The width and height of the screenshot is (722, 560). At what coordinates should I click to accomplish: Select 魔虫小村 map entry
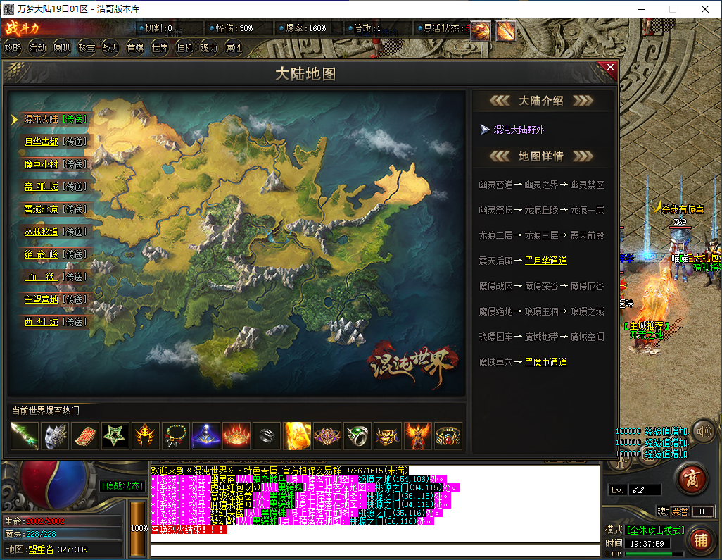[42, 165]
